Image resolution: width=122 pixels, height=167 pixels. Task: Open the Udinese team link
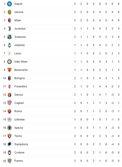point(19,119)
